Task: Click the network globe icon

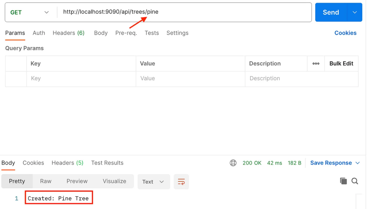Action: [233, 163]
